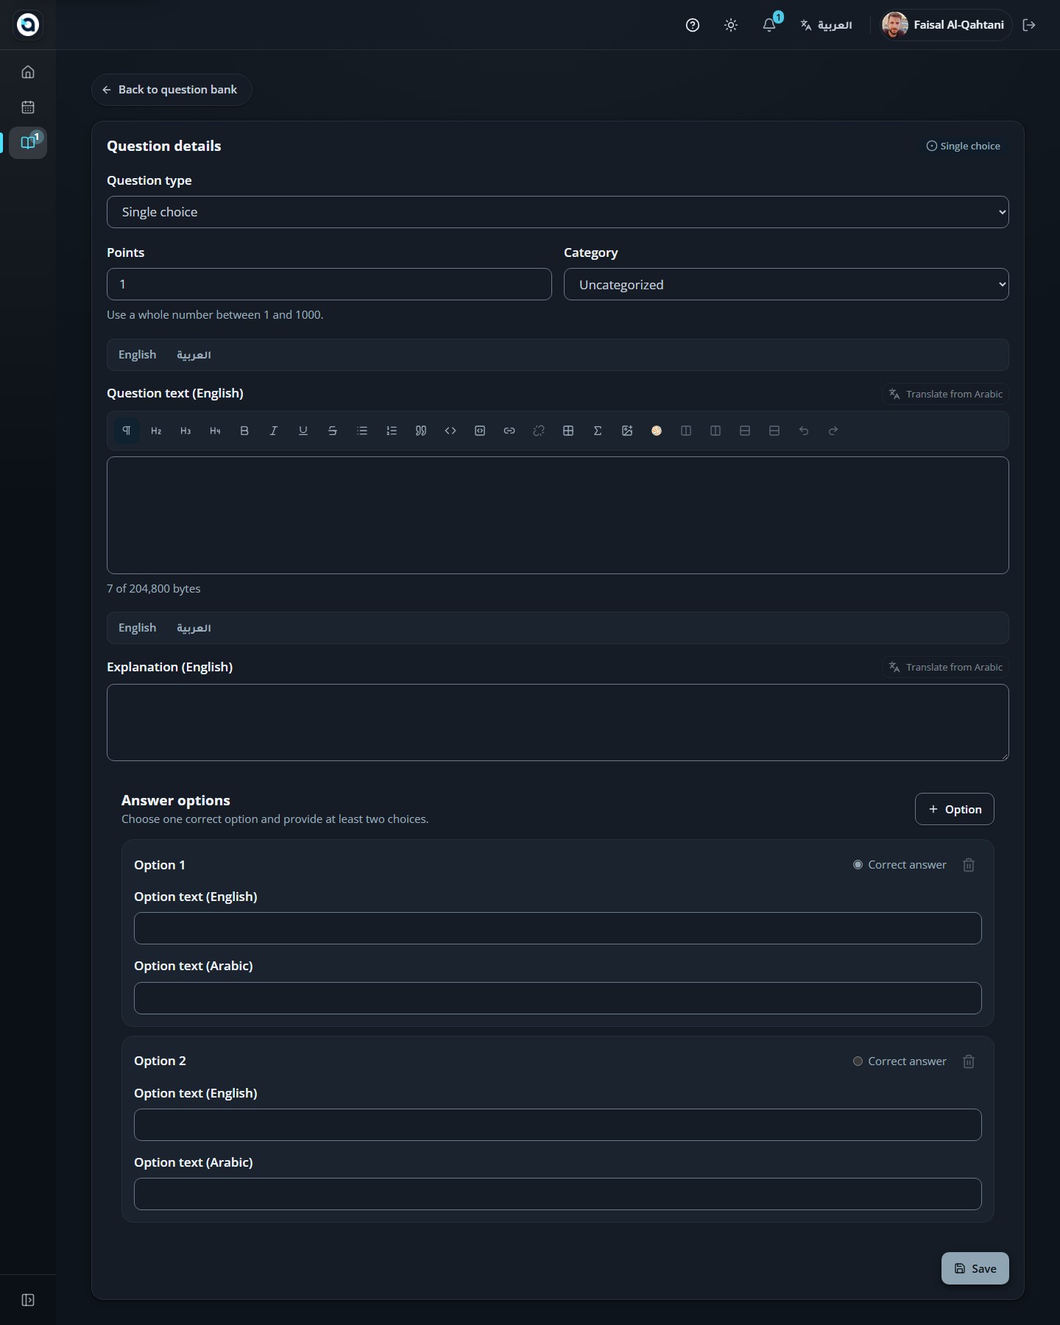Apply Heading 3 format
Image resolution: width=1060 pixels, height=1325 pixels.
tap(185, 431)
